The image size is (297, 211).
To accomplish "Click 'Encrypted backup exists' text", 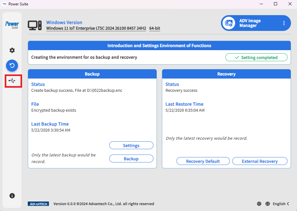I will coord(54,110).
